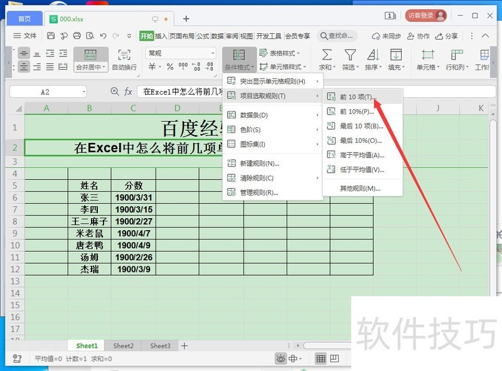Open Manage Rules (管理规则) dialog
Viewport: 502px width, 371px height.
pos(273,192)
